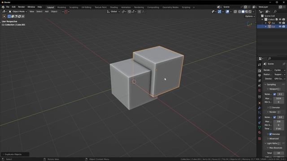Exclude Collection from the view layer checkbox
The height and width of the screenshot is (161, 287).
(x=277, y=19)
